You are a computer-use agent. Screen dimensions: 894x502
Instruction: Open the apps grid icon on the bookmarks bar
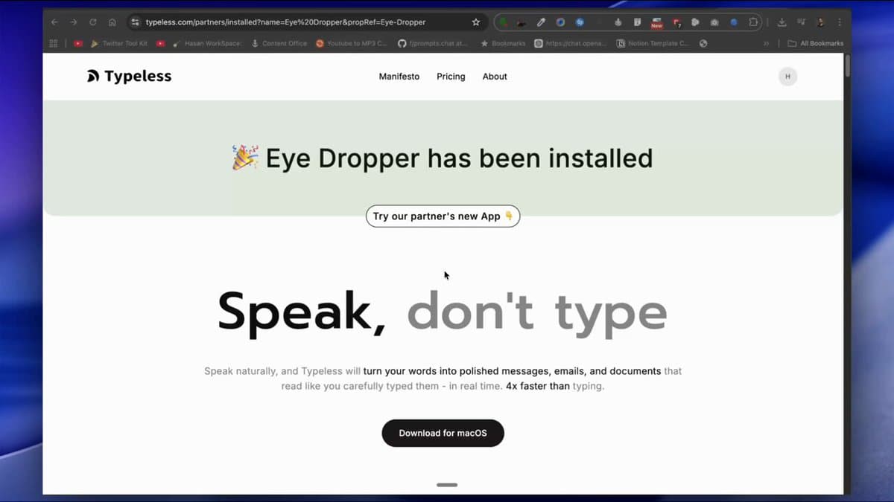pos(52,43)
